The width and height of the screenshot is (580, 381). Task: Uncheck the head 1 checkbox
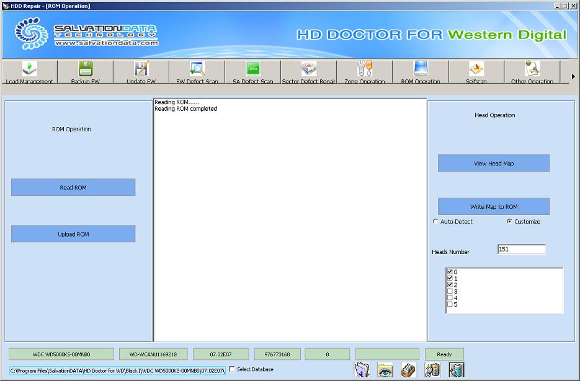click(x=450, y=278)
